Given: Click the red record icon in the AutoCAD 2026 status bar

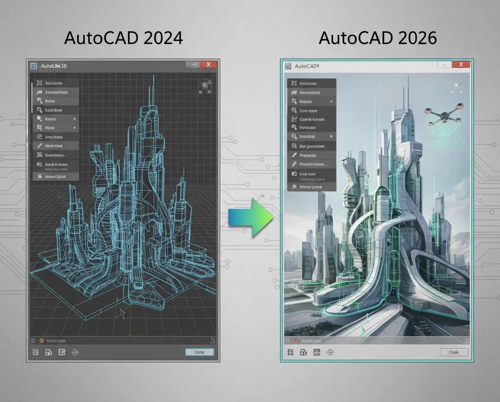Looking at the screenshot, I should 295,340.
